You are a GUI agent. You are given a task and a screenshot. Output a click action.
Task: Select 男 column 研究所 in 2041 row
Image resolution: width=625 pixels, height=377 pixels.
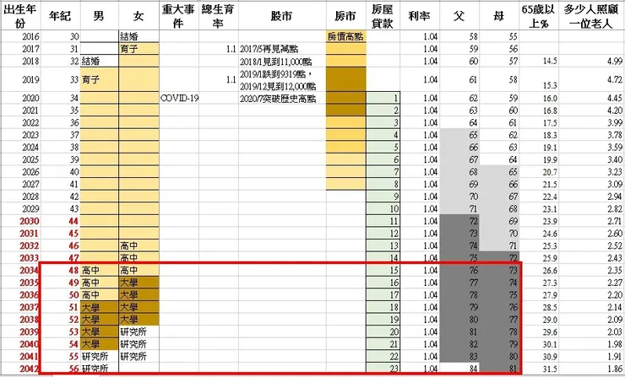point(99,356)
